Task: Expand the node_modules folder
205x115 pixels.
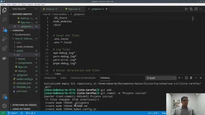Action: point(25,47)
